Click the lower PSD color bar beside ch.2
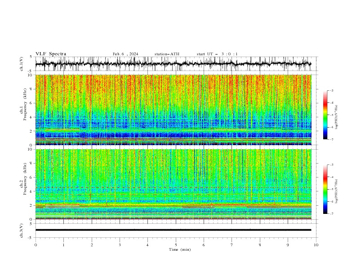Screen dimensions: 356x275 325,189
